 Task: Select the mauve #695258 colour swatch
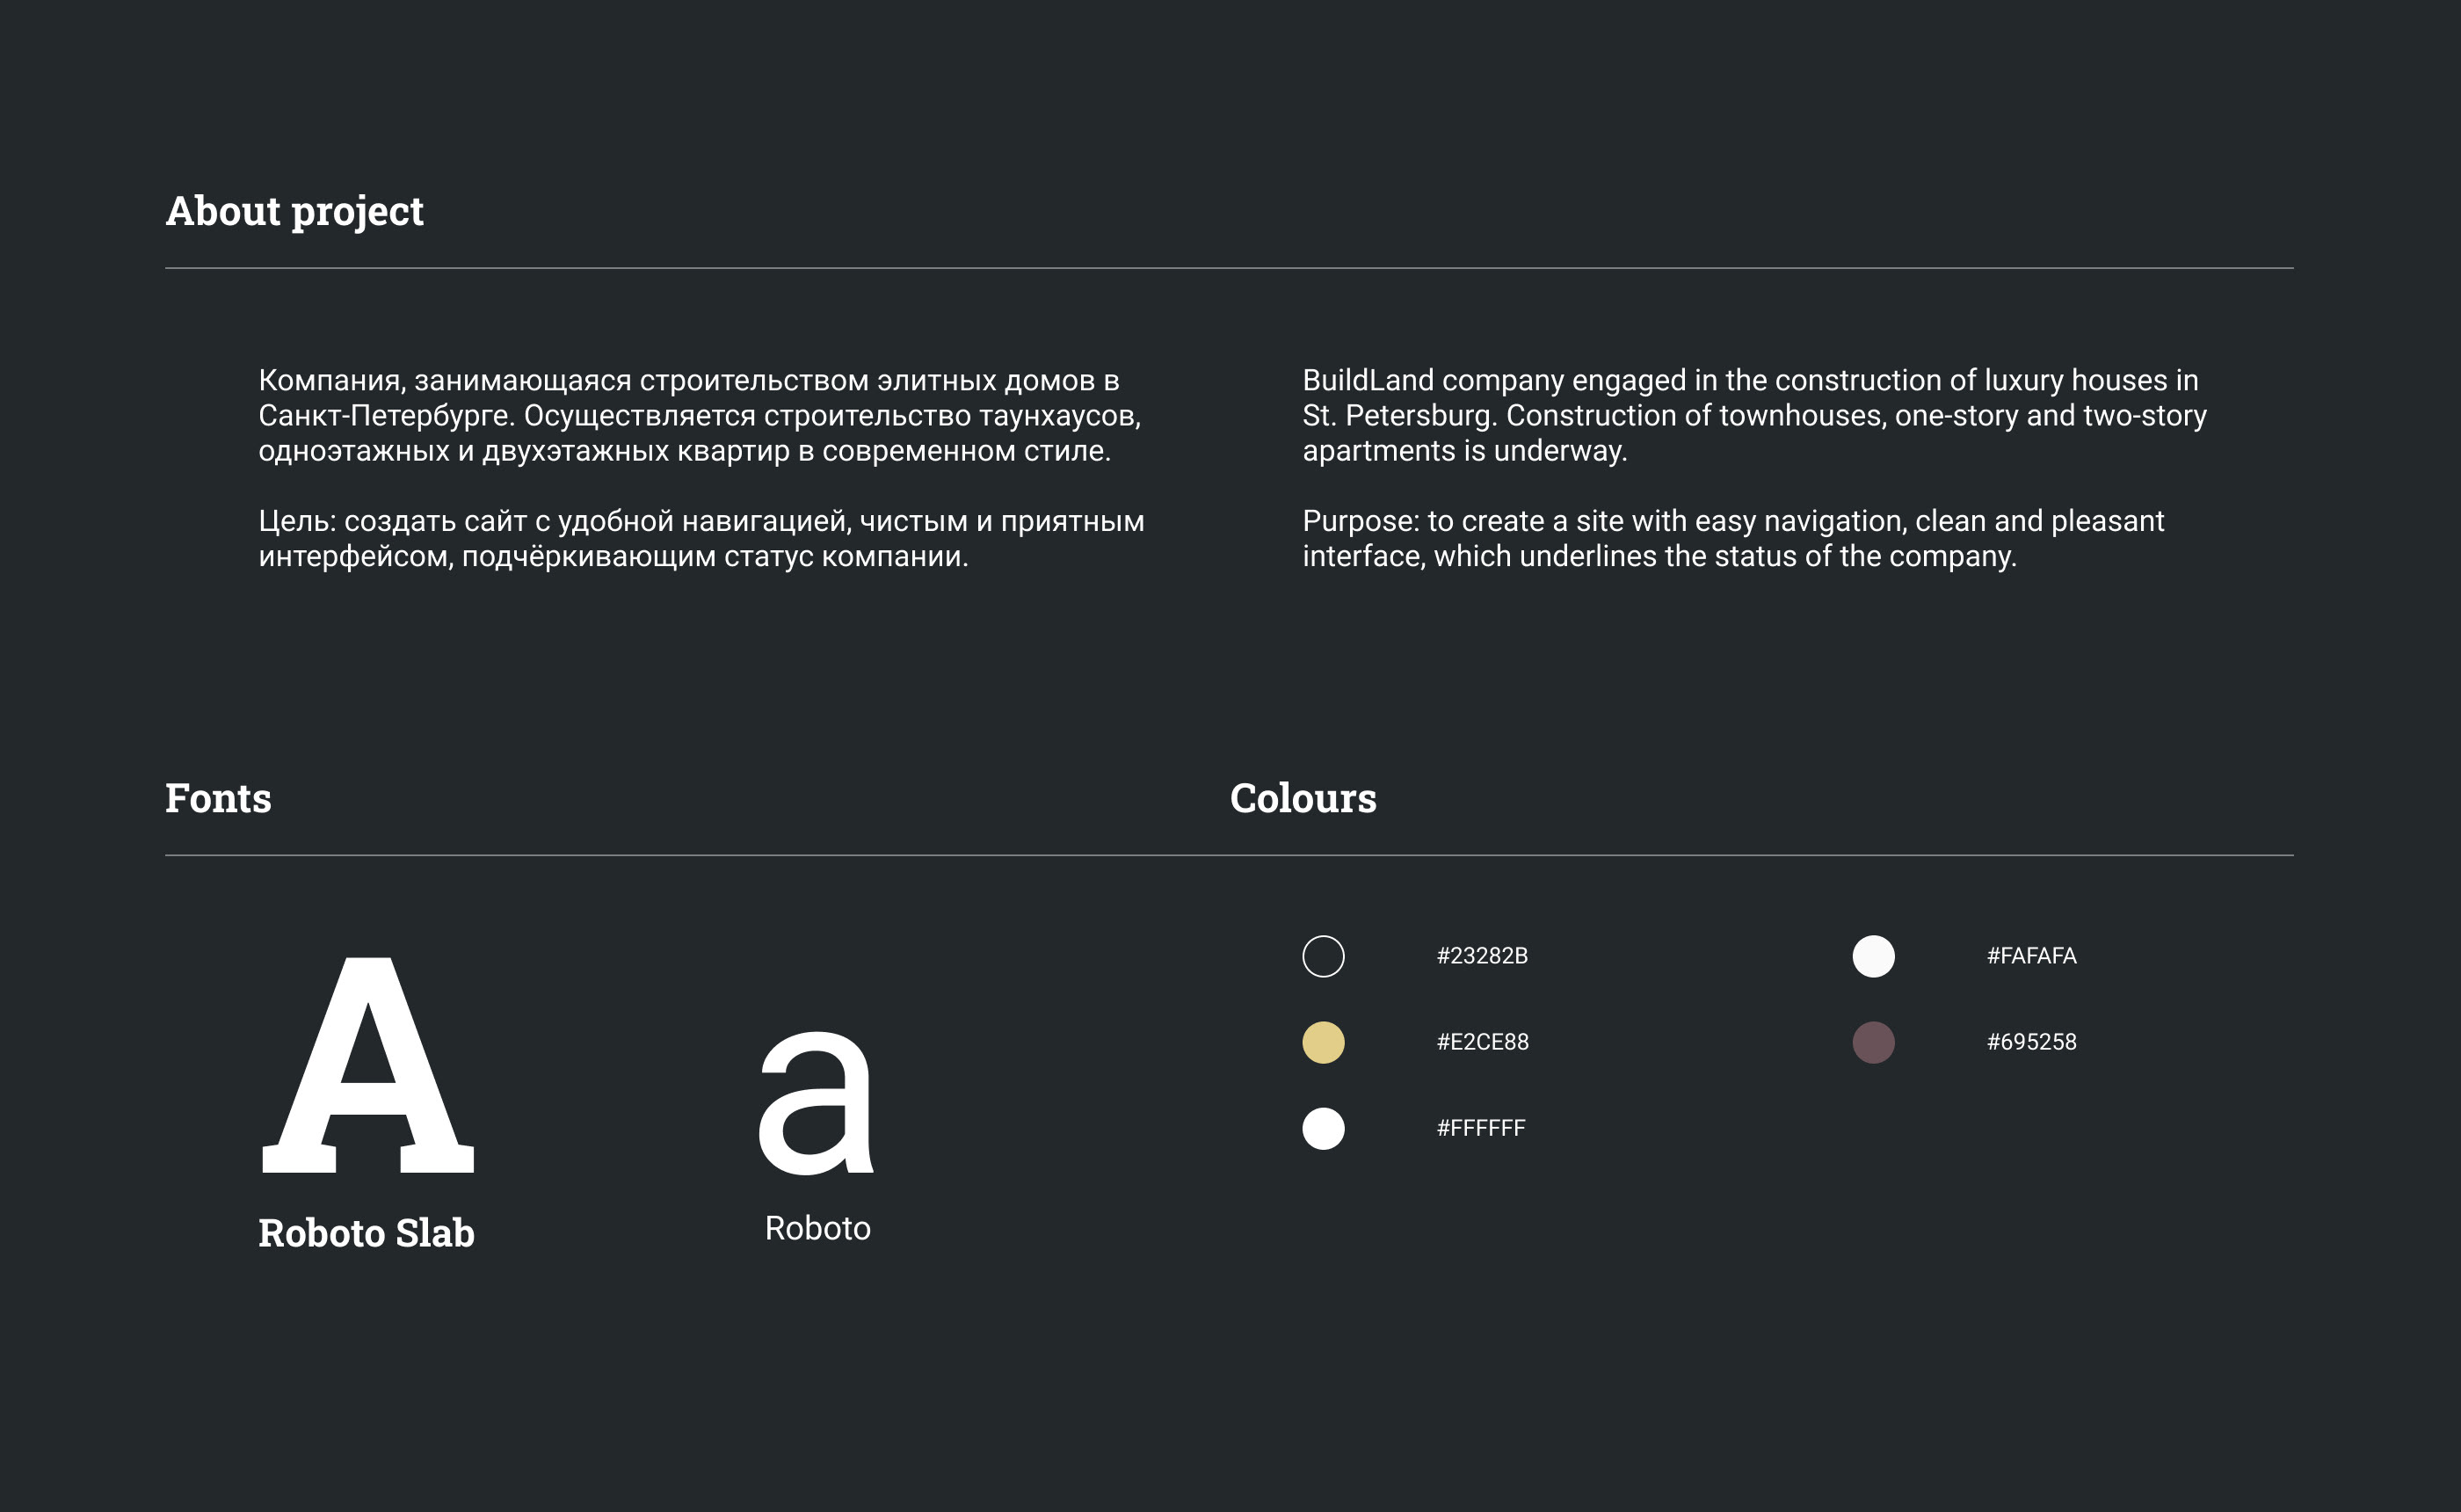[x=1872, y=1042]
